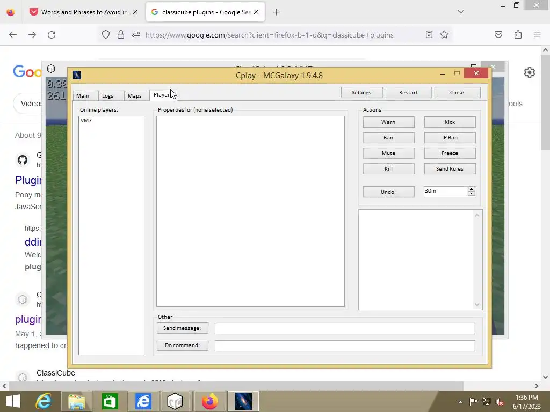Open the Firefox application menu
This screenshot has width=550, height=412.
pos(537,34)
